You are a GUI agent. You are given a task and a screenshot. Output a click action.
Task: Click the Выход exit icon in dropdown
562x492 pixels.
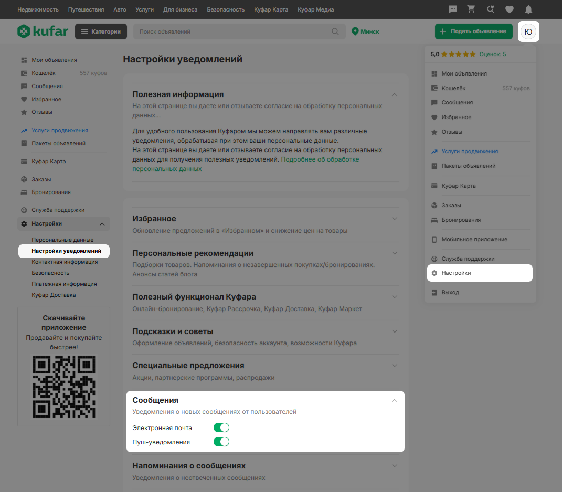(434, 292)
